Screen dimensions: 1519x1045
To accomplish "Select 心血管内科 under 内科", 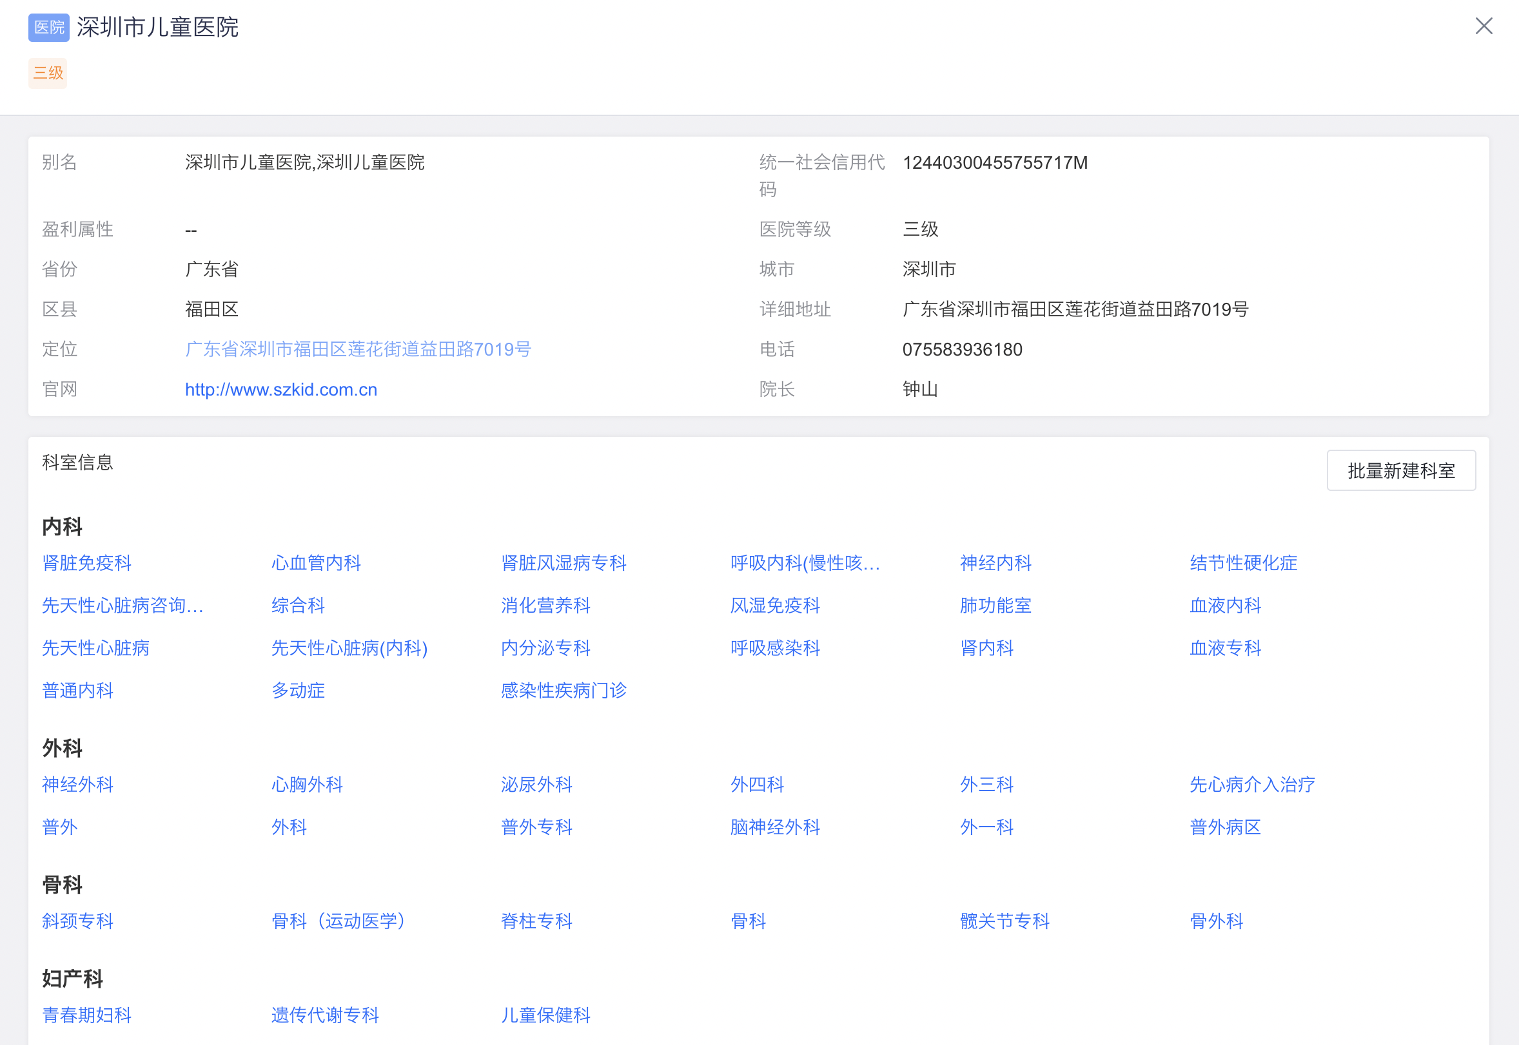I will 316,563.
